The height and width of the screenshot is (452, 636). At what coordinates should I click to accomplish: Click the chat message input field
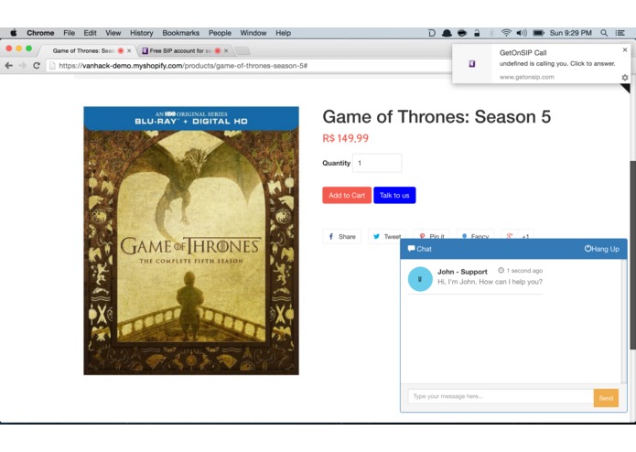pyautogui.click(x=501, y=396)
